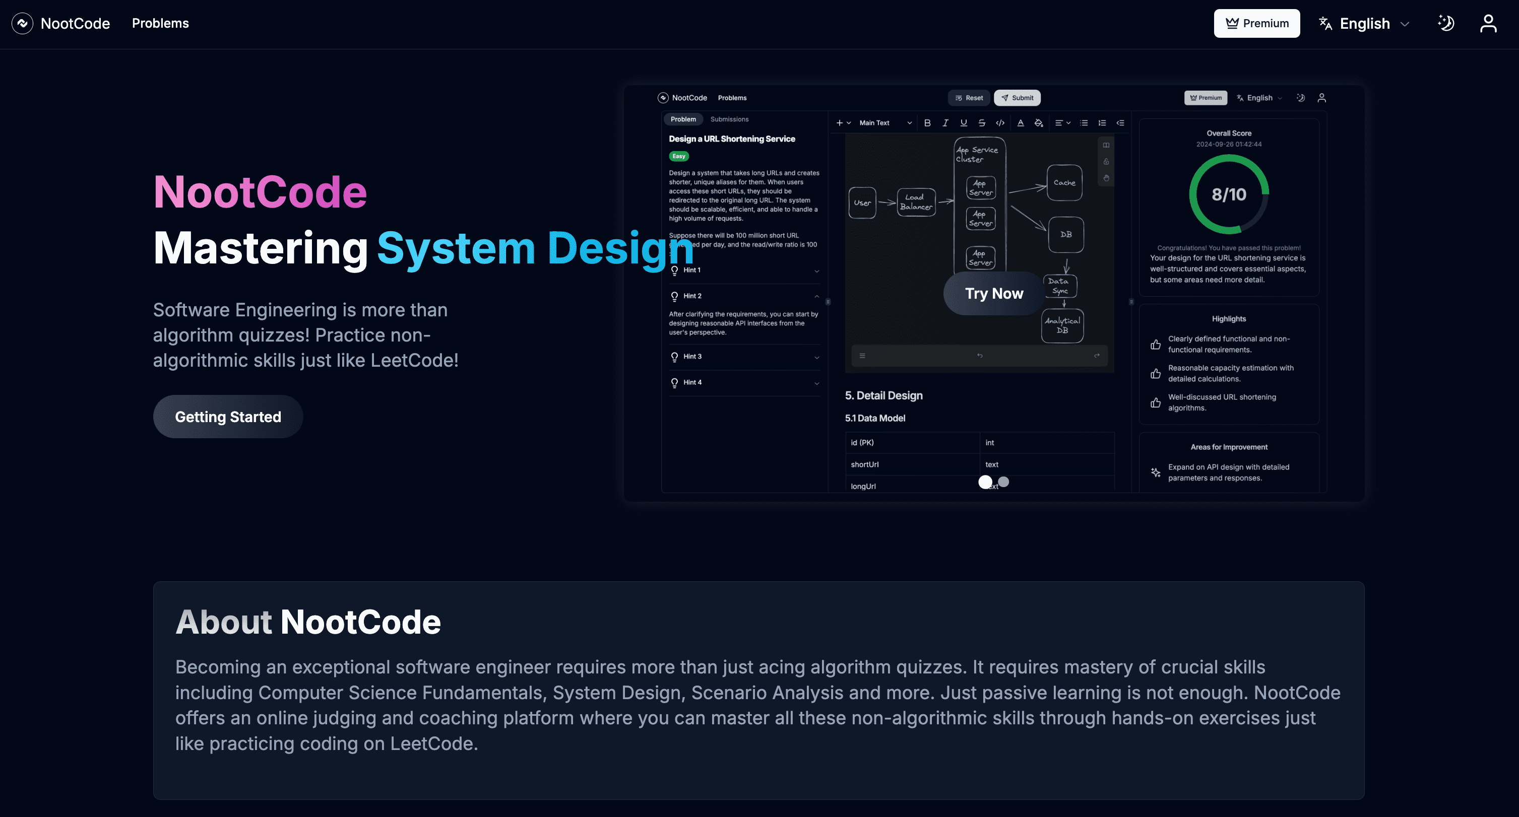Click the Premium button inside the preview
This screenshot has height=817, width=1519.
click(x=1206, y=98)
